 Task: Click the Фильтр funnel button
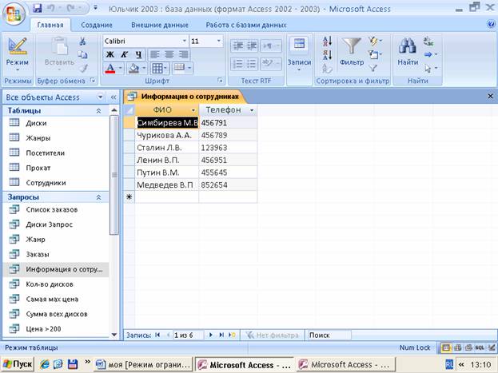pos(352,51)
